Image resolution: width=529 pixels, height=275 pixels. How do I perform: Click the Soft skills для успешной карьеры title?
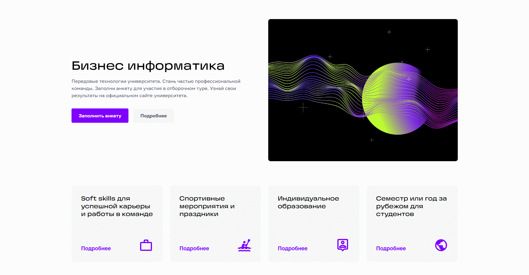click(117, 206)
